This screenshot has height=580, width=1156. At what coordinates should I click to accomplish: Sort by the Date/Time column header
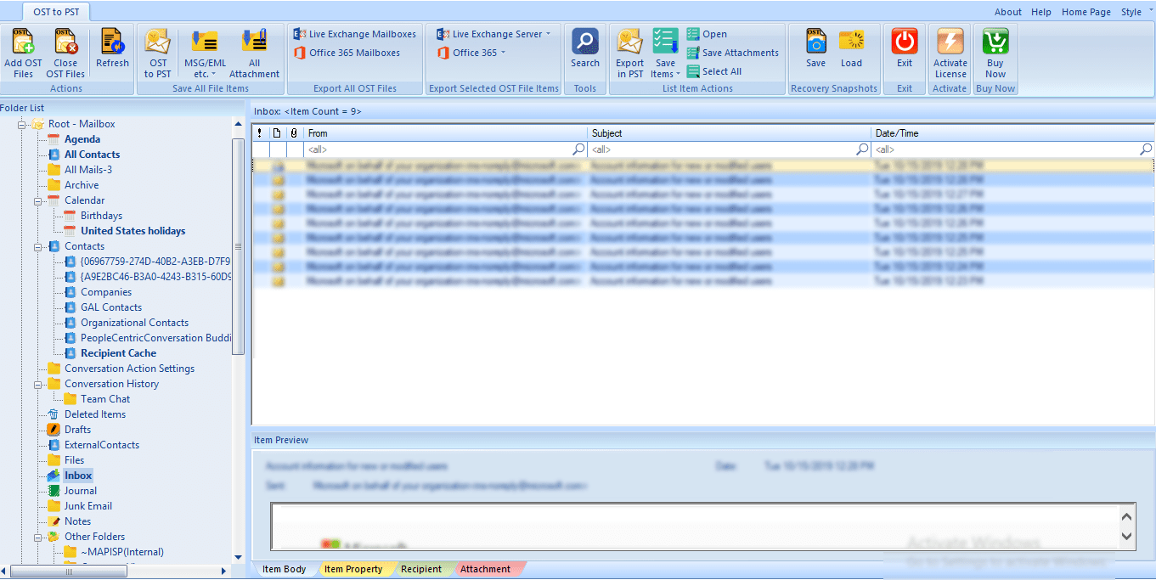point(1012,133)
